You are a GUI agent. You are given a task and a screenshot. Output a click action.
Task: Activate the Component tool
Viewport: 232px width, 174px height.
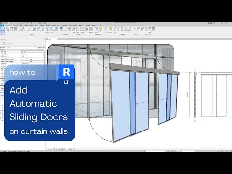click(x=22, y=29)
